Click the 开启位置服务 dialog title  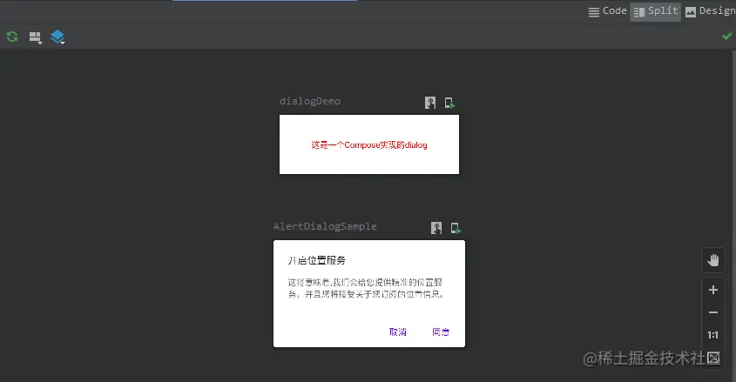(x=317, y=260)
